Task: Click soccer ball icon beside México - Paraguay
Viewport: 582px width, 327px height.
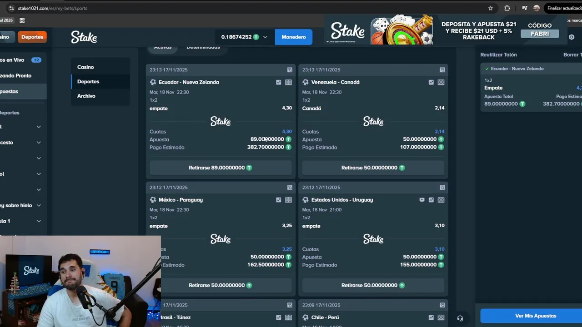Action: 153,200
